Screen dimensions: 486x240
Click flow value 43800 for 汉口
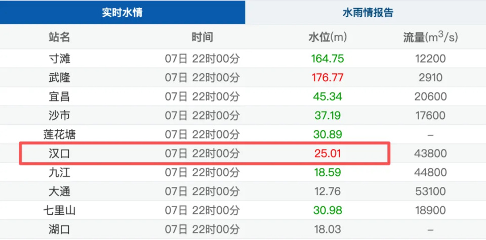[430, 154]
